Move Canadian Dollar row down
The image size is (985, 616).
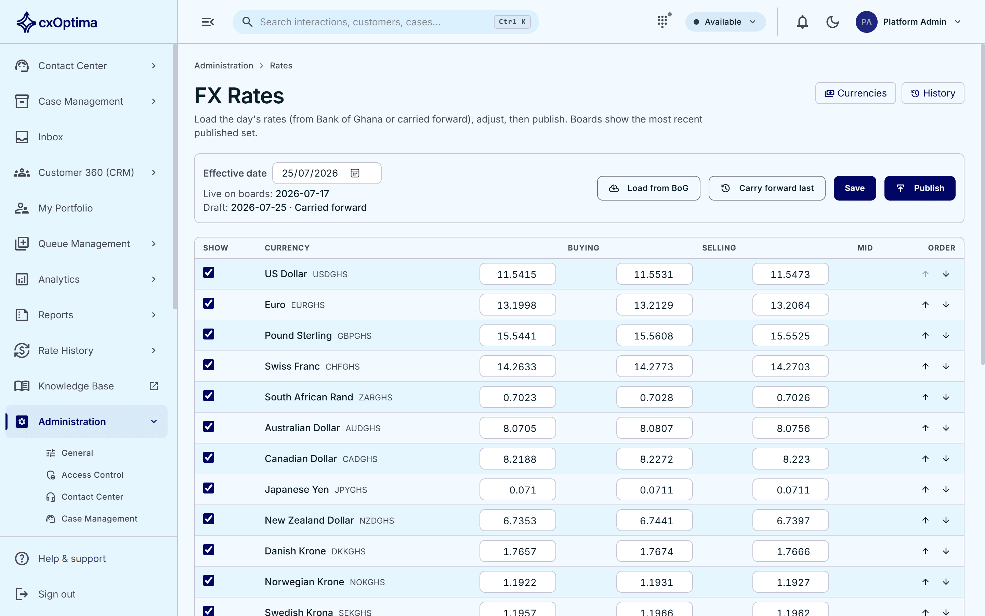(x=946, y=459)
